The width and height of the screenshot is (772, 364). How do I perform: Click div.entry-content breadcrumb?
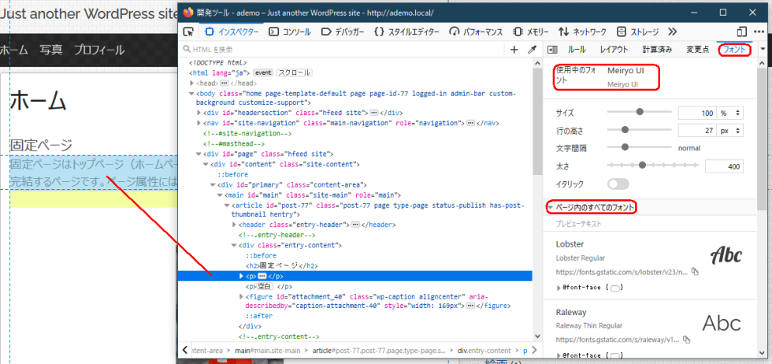coord(484,351)
